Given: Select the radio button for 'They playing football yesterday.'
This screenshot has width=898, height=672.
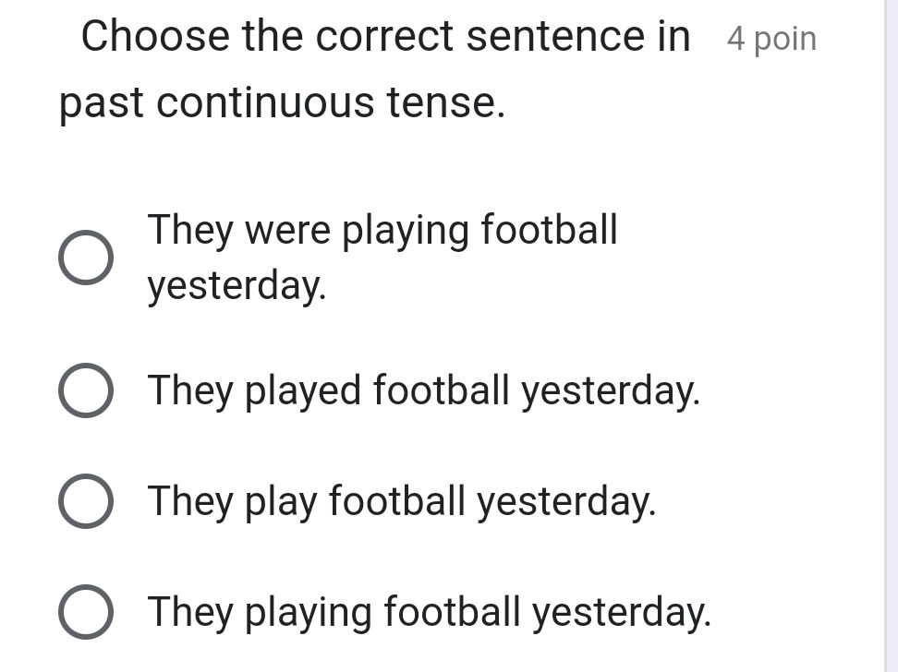Looking at the screenshot, I should click(88, 611).
